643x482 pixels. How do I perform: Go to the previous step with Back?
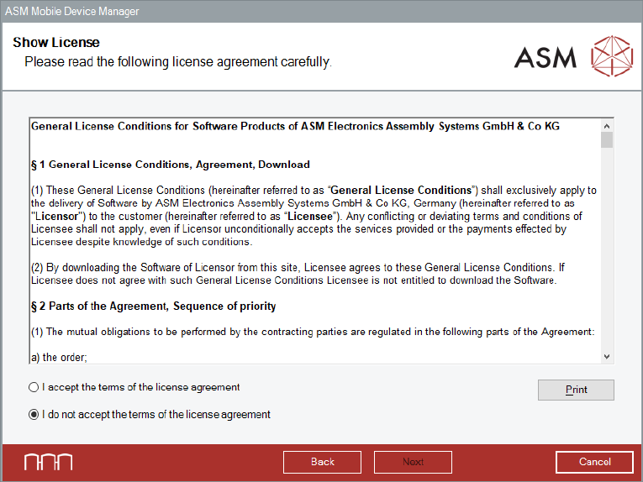[323, 462]
